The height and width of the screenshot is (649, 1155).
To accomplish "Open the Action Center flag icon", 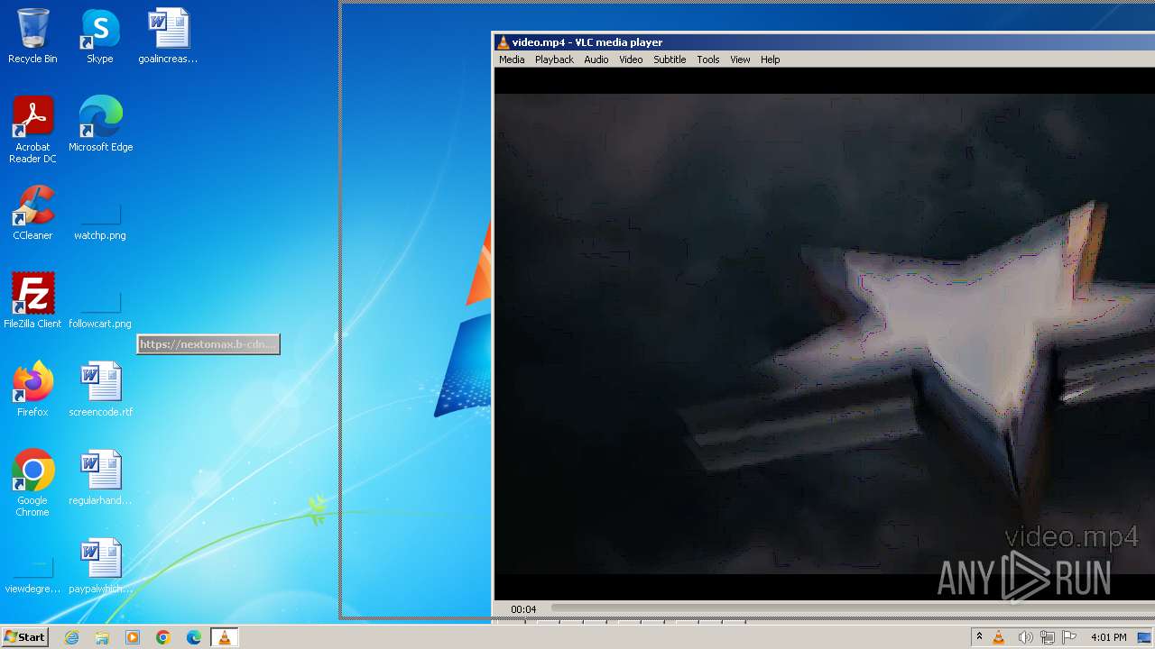I will [x=1069, y=637].
